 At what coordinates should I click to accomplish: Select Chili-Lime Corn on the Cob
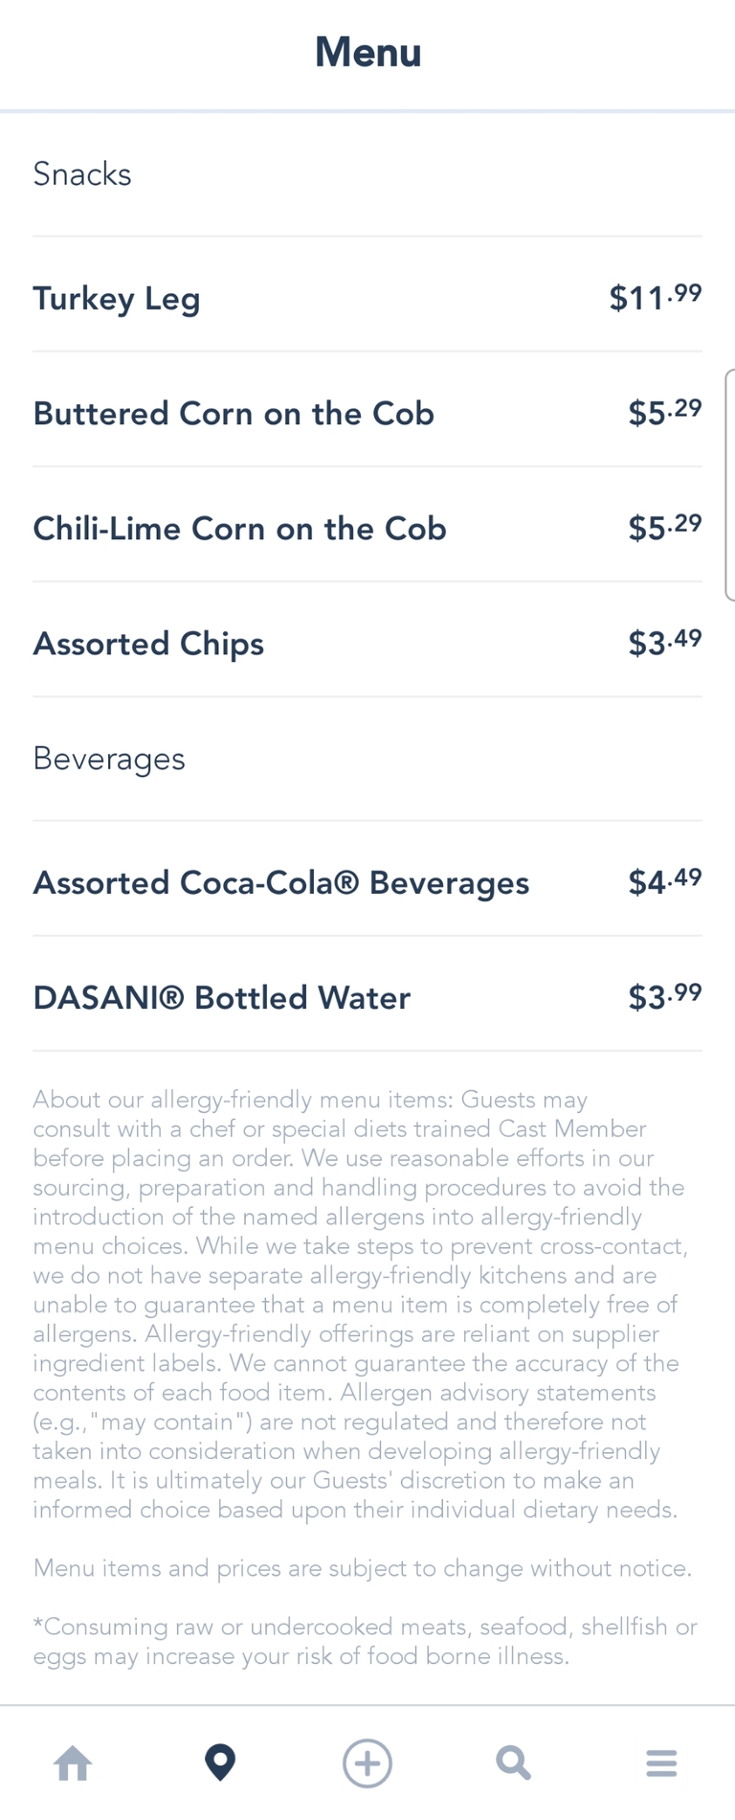[x=239, y=529]
